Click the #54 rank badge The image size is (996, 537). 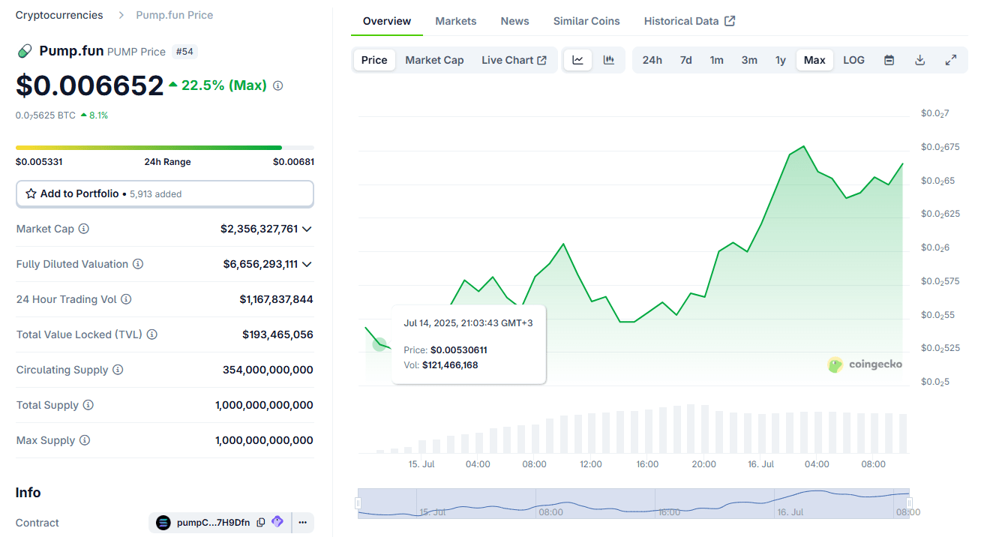coord(184,52)
